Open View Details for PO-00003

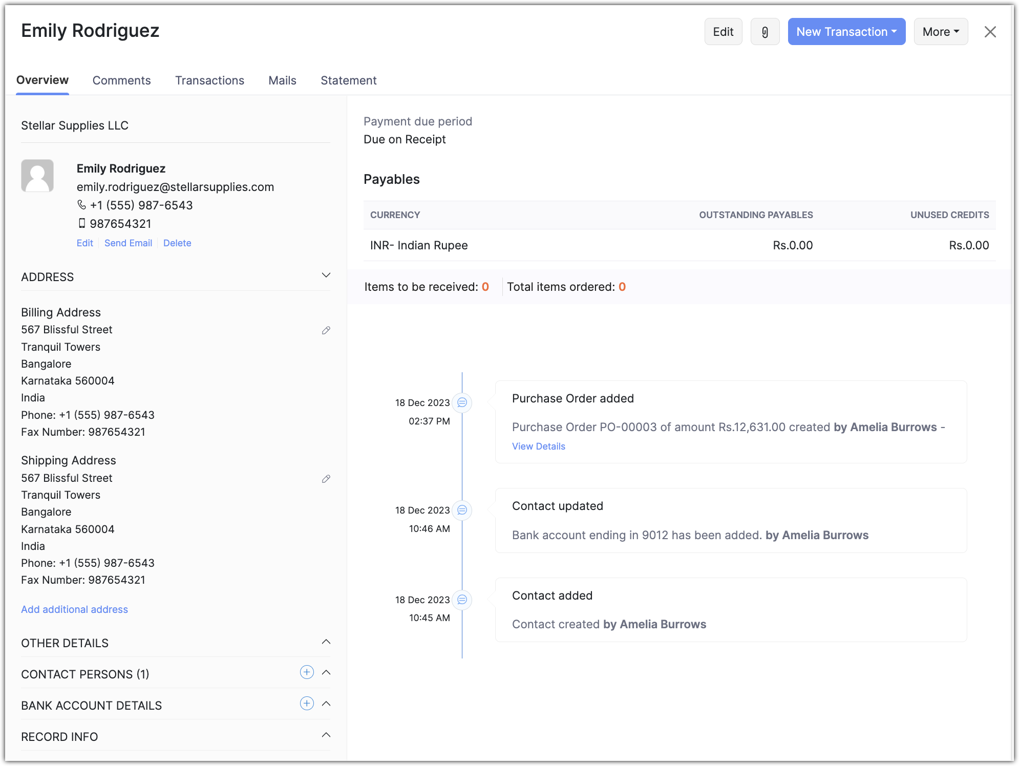[538, 446]
